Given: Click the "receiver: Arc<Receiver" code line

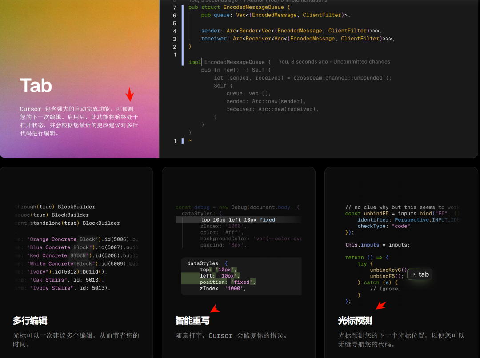Looking at the screenshot, I should (x=298, y=39).
